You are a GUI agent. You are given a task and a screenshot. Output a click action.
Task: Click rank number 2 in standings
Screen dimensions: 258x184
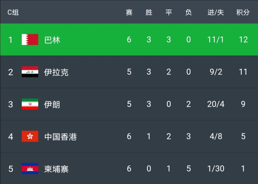[11, 72]
